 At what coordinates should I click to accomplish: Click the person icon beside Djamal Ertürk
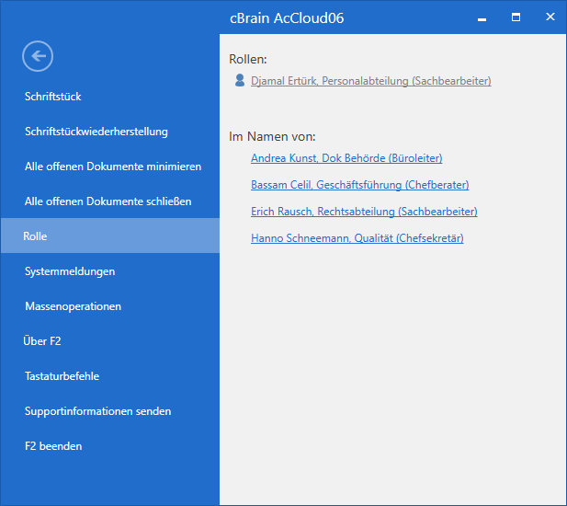(x=240, y=81)
